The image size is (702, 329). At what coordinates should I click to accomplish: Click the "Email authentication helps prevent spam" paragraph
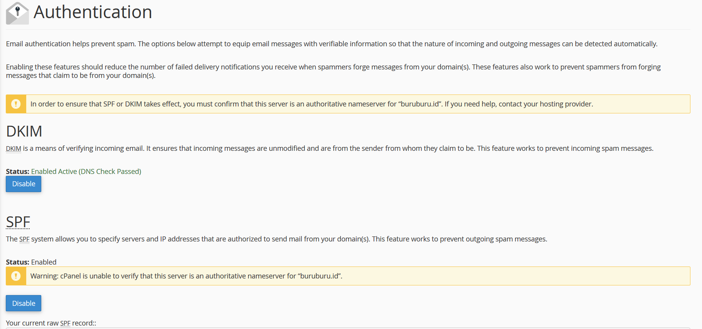(332, 44)
